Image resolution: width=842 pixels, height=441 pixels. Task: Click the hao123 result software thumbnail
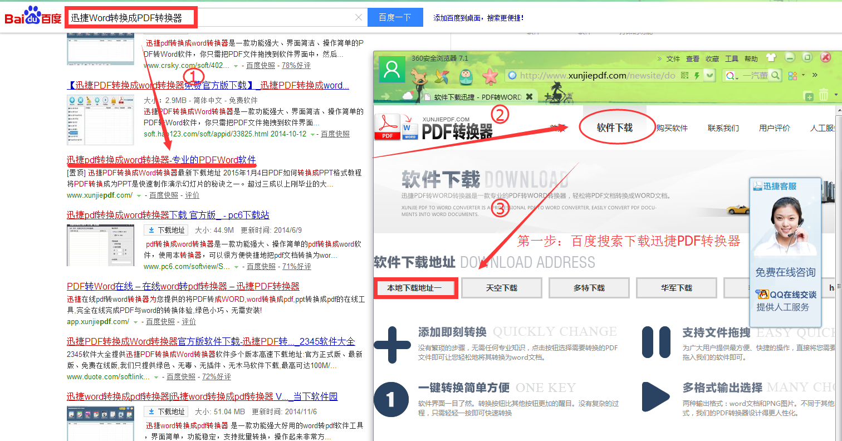point(100,120)
